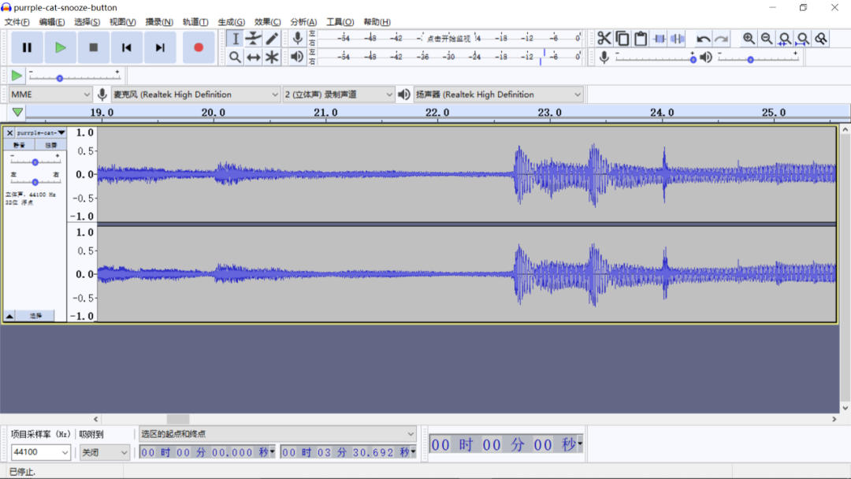Click the horizontal scrollbar thumb
Image resolution: width=851 pixels, height=479 pixels.
pyautogui.click(x=178, y=419)
